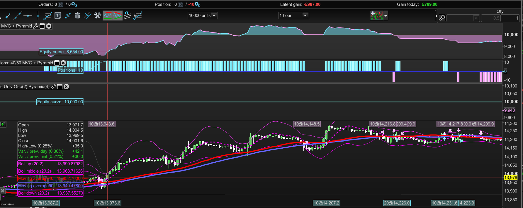
Task: Expand the trading systems dropdown arrow
Action: click(386, 16)
